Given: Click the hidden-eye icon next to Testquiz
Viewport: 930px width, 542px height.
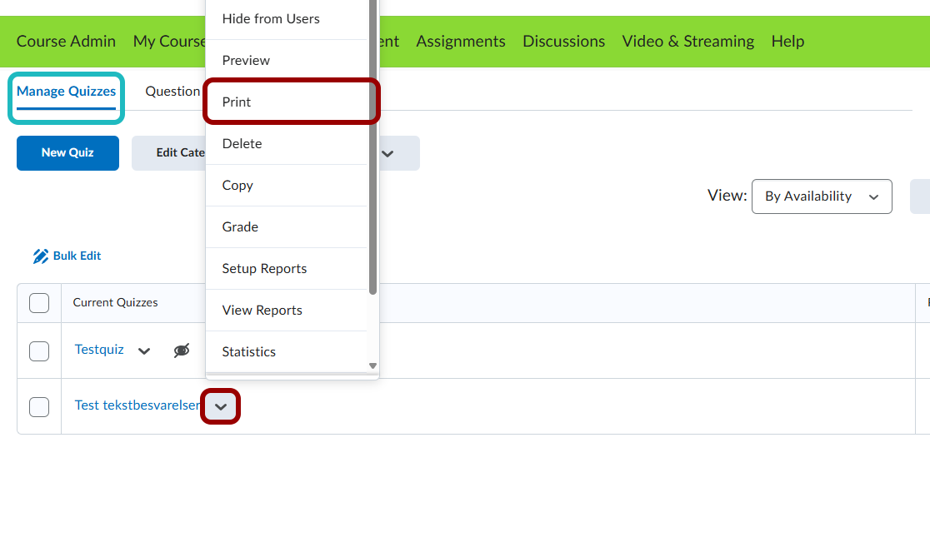Looking at the screenshot, I should [182, 351].
